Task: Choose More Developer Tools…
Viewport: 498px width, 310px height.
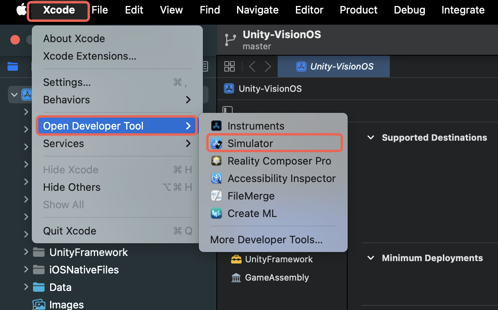Action: click(x=273, y=240)
